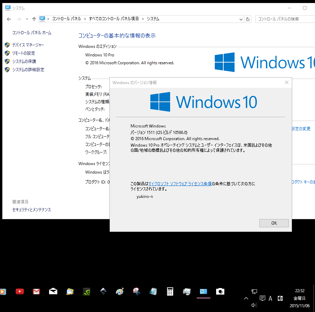The width and height of the screenshot is (315, 312).
Task: Open the network status tray icon
Action: (x=254, y=291)
